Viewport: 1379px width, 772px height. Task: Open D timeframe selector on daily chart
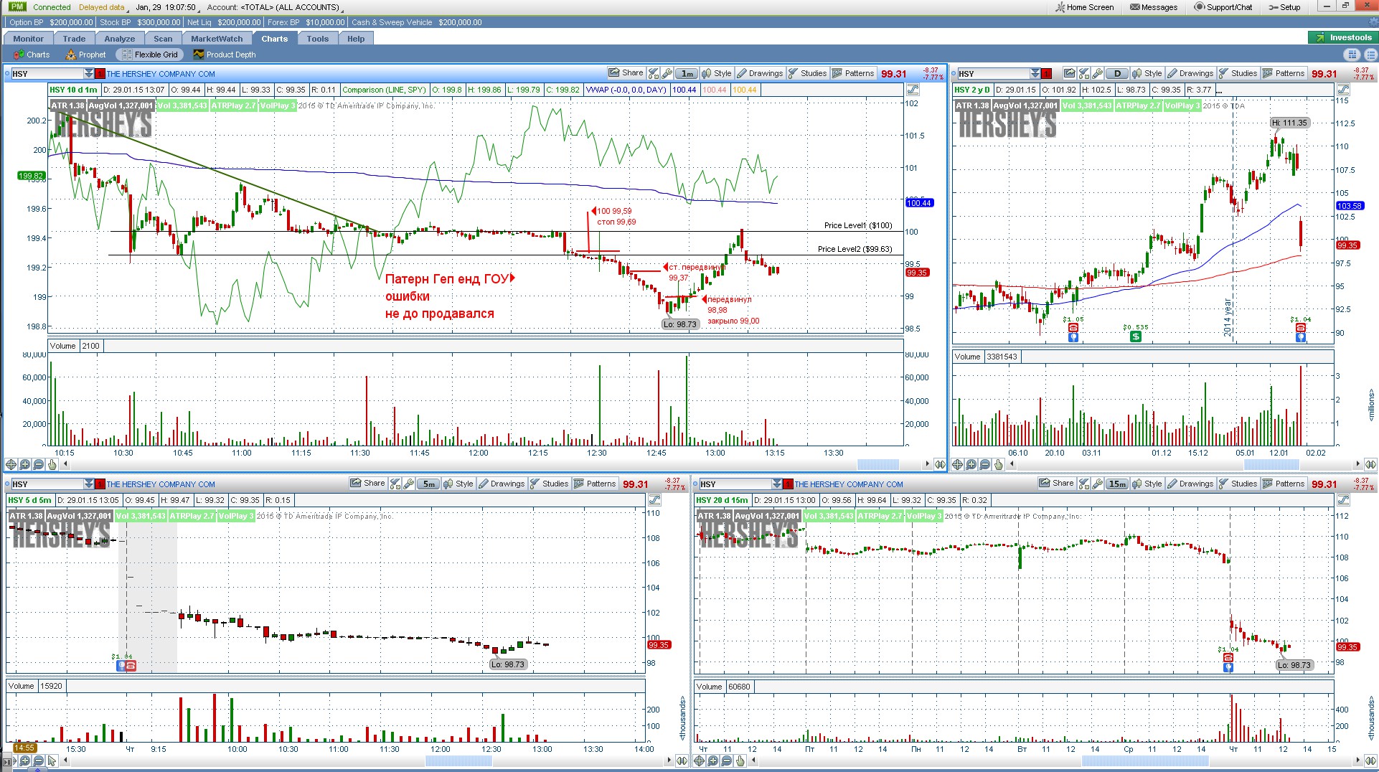(1117, 73)
